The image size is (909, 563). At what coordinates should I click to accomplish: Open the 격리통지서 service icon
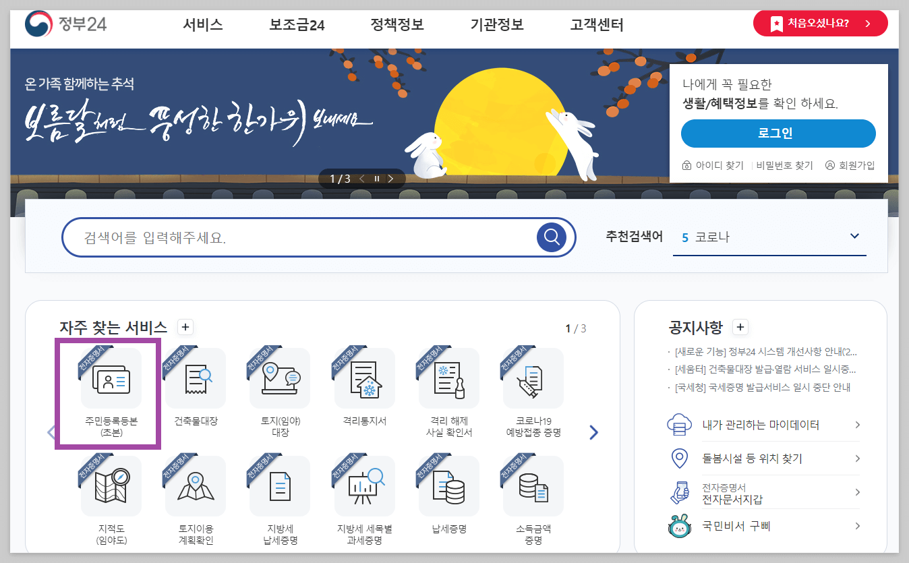click(363, 378)
